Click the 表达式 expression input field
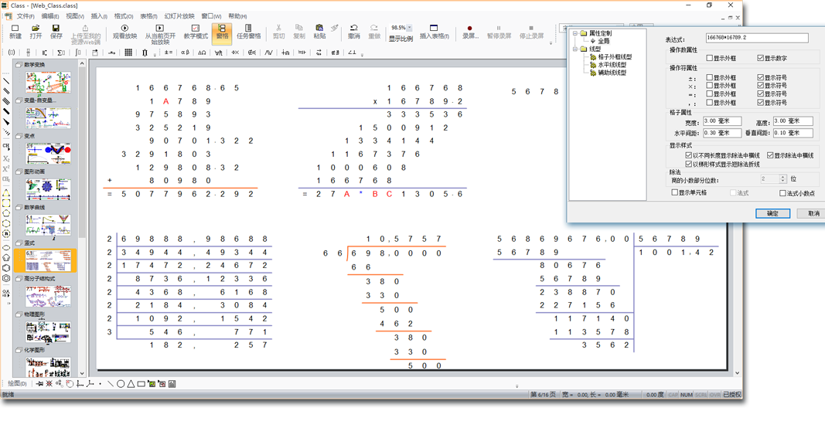 [x=756, y=38]
